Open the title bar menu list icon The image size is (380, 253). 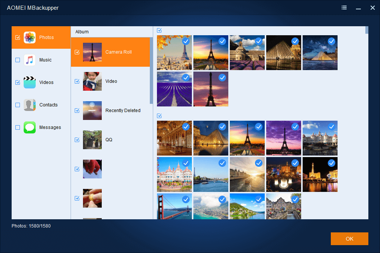point(344,8)
